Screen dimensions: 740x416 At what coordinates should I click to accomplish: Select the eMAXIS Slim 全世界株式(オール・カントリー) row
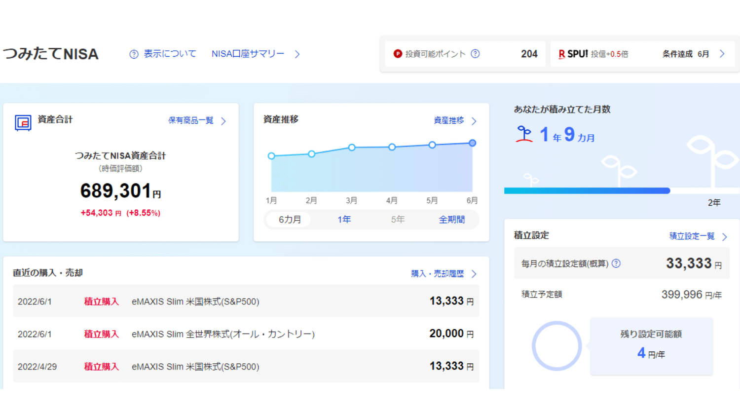(246, 334)
